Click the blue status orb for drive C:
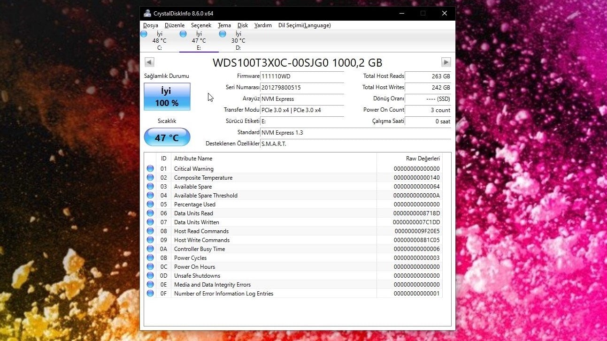The image size is (607, 341). point(144,34)
